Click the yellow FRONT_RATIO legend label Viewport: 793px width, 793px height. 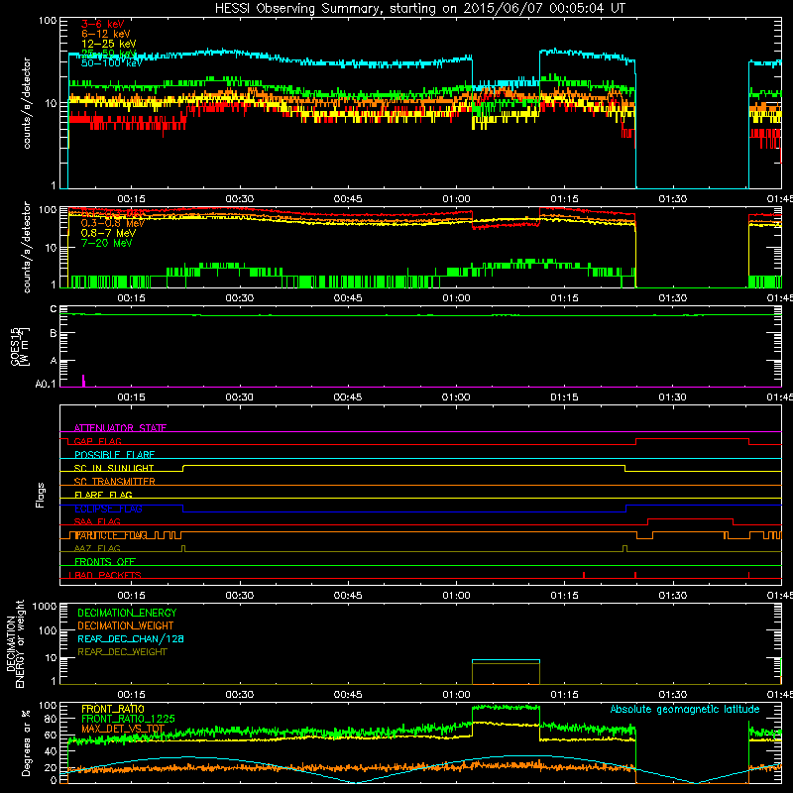point(113,709)
